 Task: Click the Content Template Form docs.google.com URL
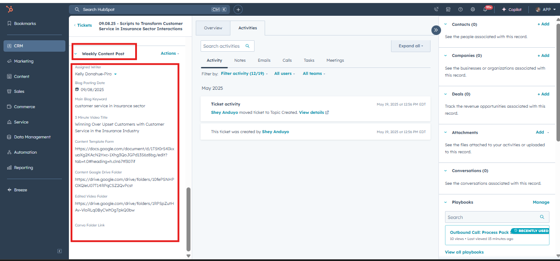pyautogui.click(x=125, y=155)
